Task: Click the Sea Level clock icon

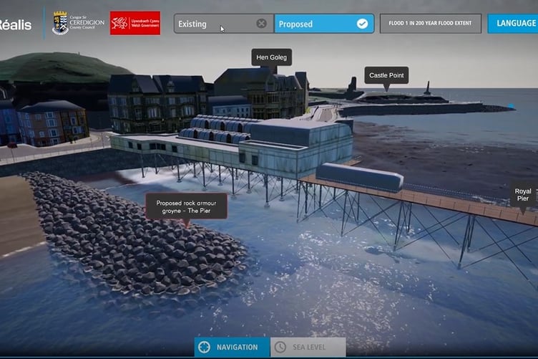Action: tap(280, 348)
